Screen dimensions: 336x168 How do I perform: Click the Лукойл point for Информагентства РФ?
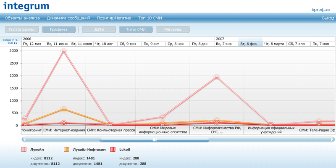coord(217,77)
